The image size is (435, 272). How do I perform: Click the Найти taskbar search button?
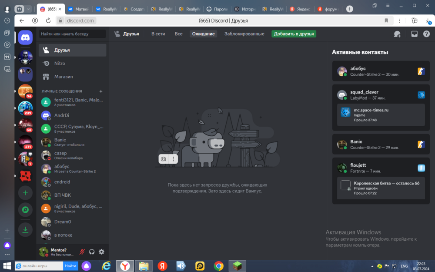(x=70, y=266)
